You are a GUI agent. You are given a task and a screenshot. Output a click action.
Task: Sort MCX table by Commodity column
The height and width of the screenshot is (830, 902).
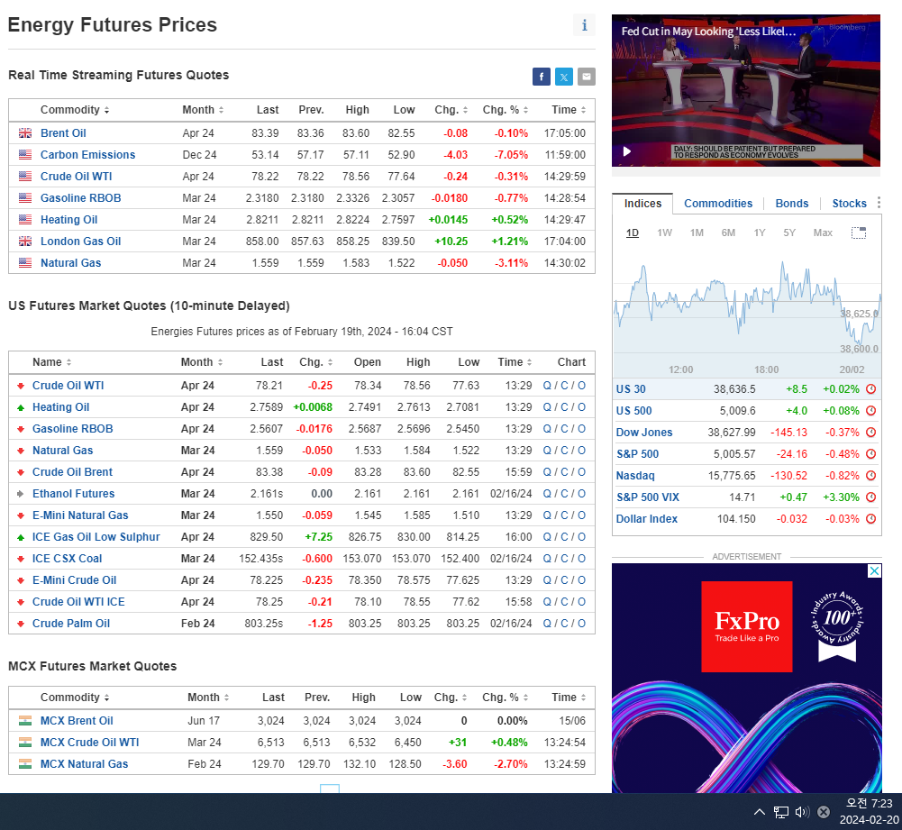coord(75,698)
